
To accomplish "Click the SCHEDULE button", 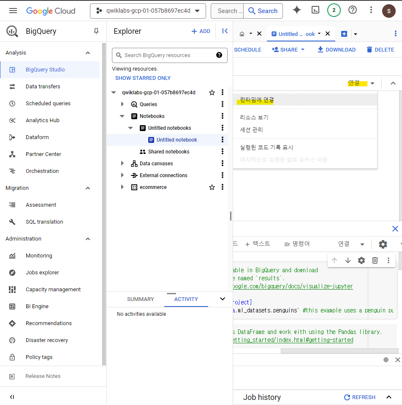I will coord(247,49).
